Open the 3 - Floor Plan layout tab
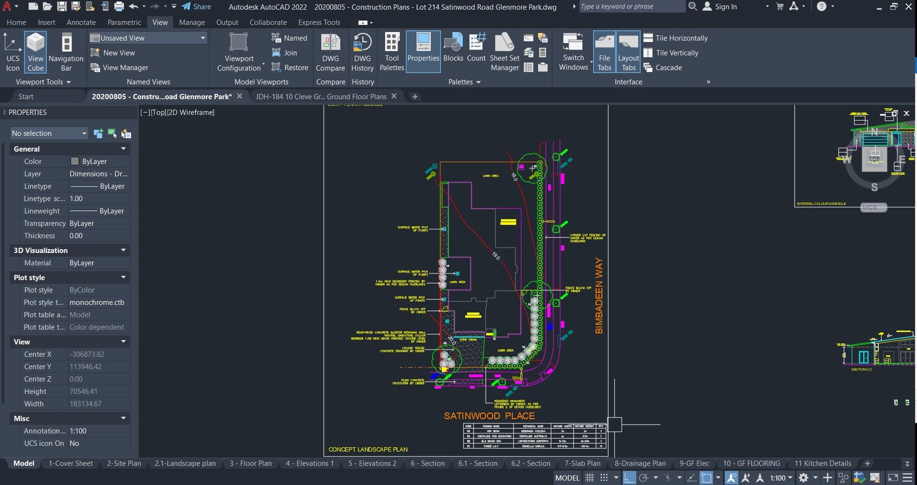The image size is (917, 485). 250,463
